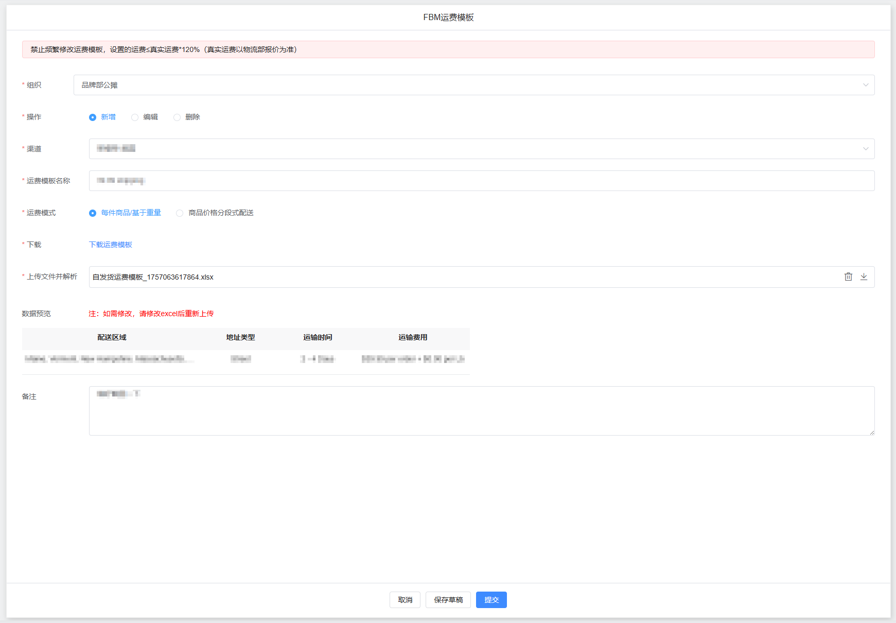Screen dimensions: 896x623
Task: Select 商品价格分段式配送 shipping mode
Action: 180,213
